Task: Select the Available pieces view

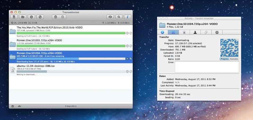Action: click(234, 59)
